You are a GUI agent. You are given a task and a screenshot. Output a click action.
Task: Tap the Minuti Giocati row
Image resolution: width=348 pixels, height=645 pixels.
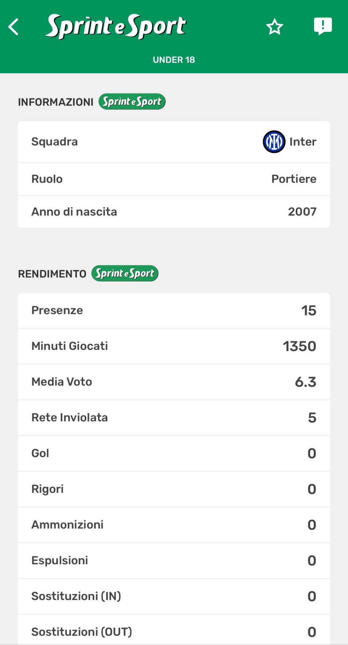(x=174, y=346)
